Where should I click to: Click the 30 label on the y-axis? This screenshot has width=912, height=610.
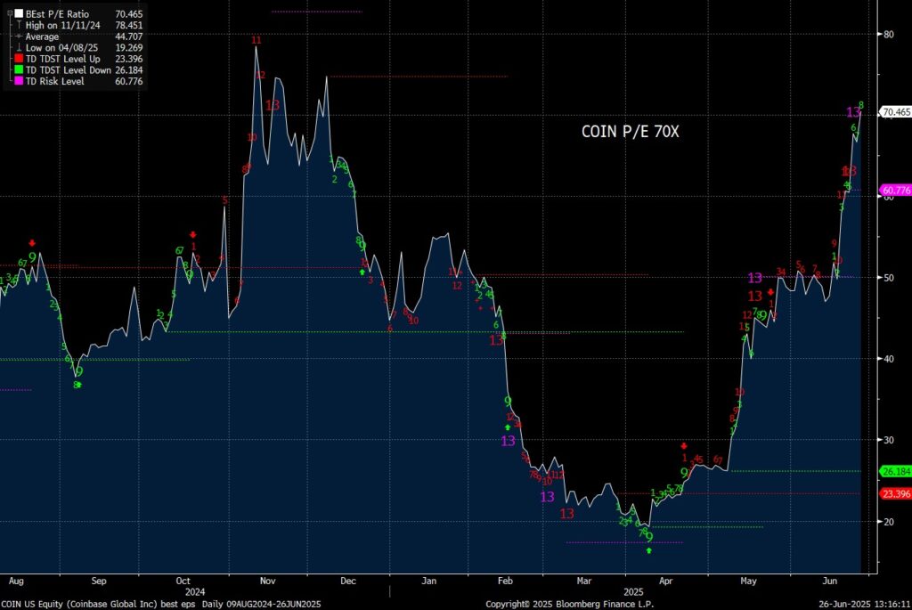(888, 440)
